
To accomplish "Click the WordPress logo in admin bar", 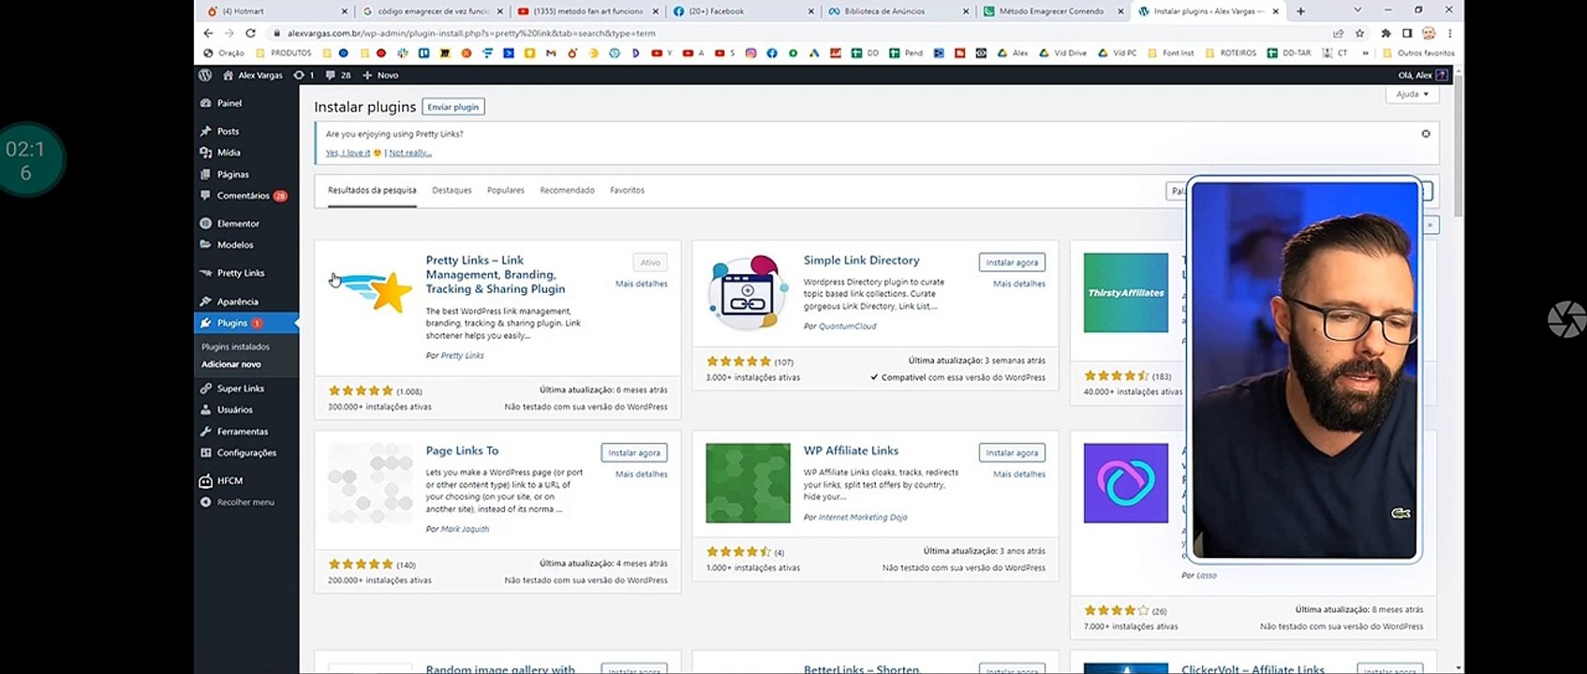I will pyautogui.click(x=205, y=75).
